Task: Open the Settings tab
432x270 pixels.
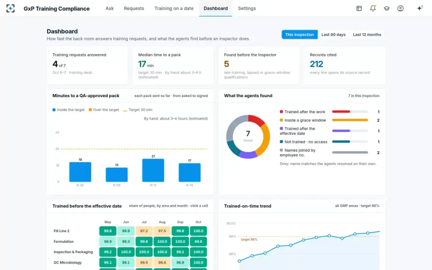Action: click(247, 8)
